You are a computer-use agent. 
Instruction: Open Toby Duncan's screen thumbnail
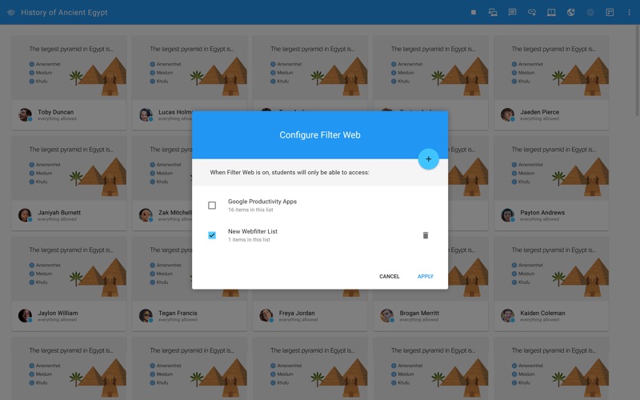[x=69, y=68]
